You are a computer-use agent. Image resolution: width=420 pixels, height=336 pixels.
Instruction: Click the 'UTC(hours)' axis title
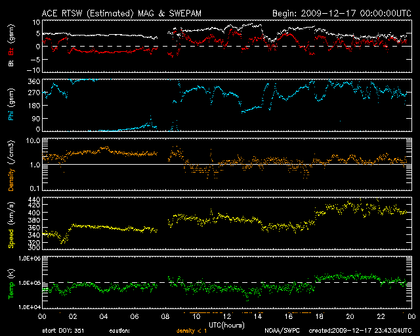point(226,325)
